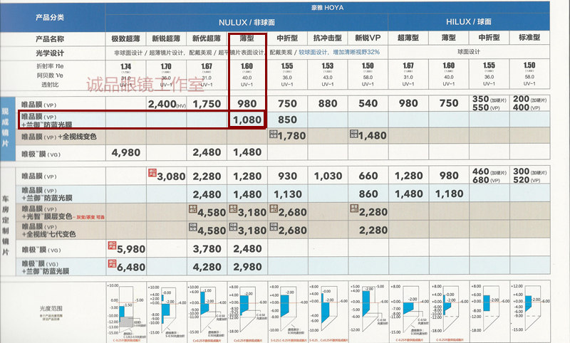This screenshot has height=343, width=570.
Task: Click the 540 price
Action: (368, 104)
